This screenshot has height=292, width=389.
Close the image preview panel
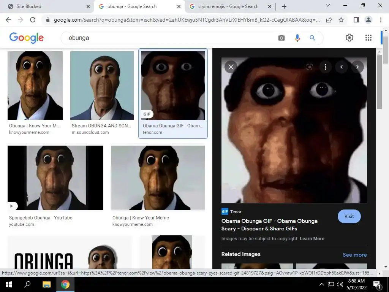coord(231,67)
